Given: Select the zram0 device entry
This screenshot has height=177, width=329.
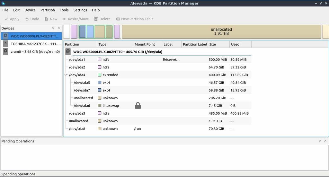Looking at the screenshot, I should tap(31, 52).
